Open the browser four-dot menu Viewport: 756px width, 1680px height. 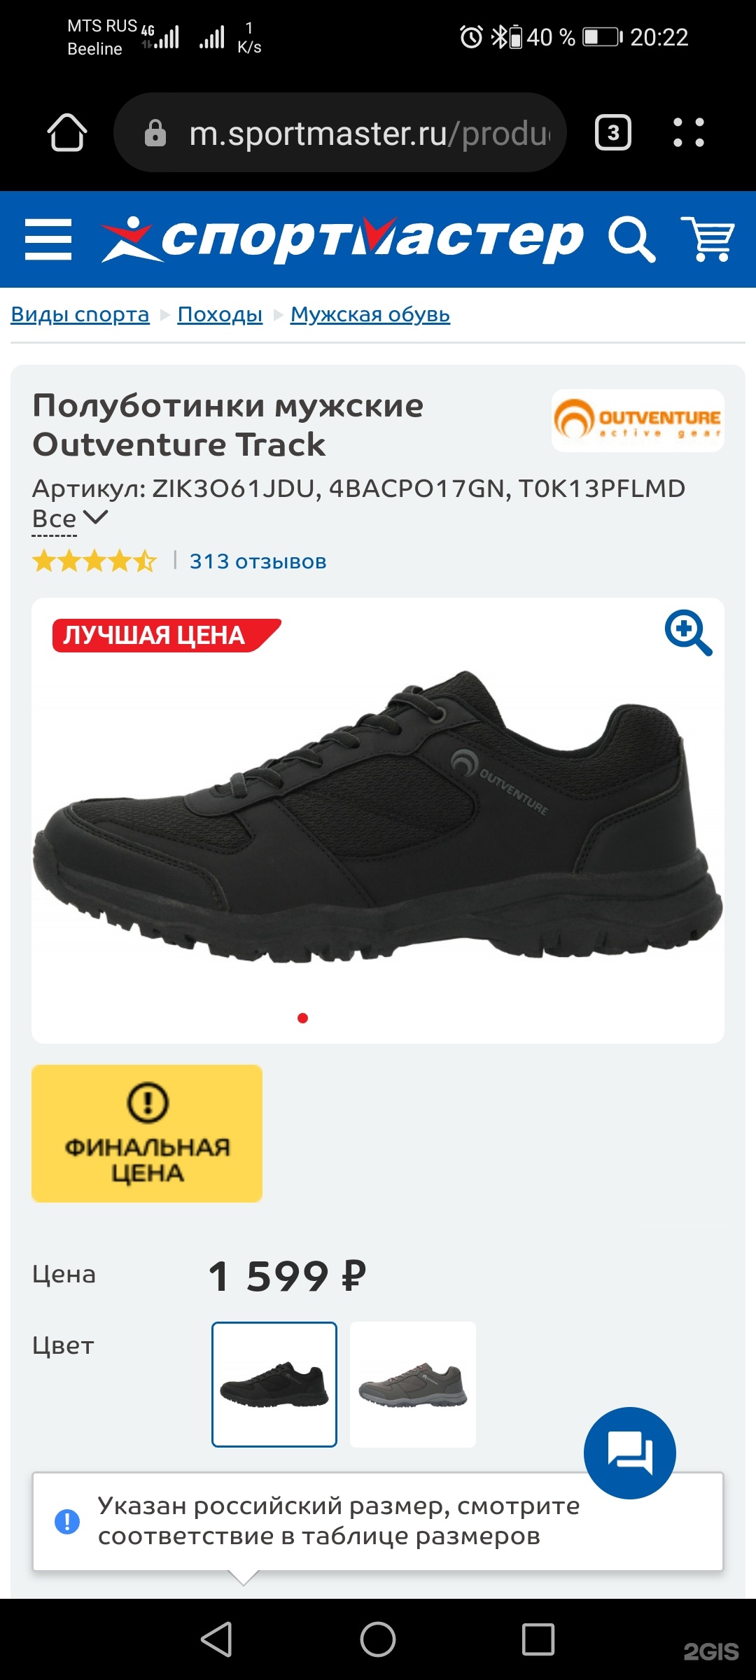(x=689, y=132)
